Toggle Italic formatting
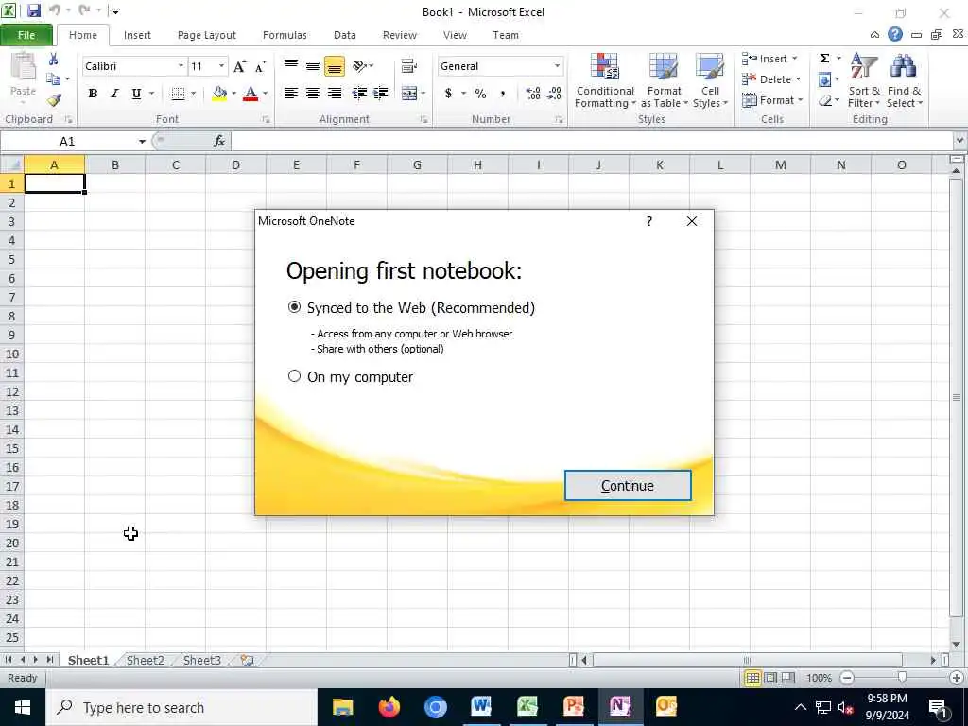The width and height of the screenshot is (968, 726). 114,94
